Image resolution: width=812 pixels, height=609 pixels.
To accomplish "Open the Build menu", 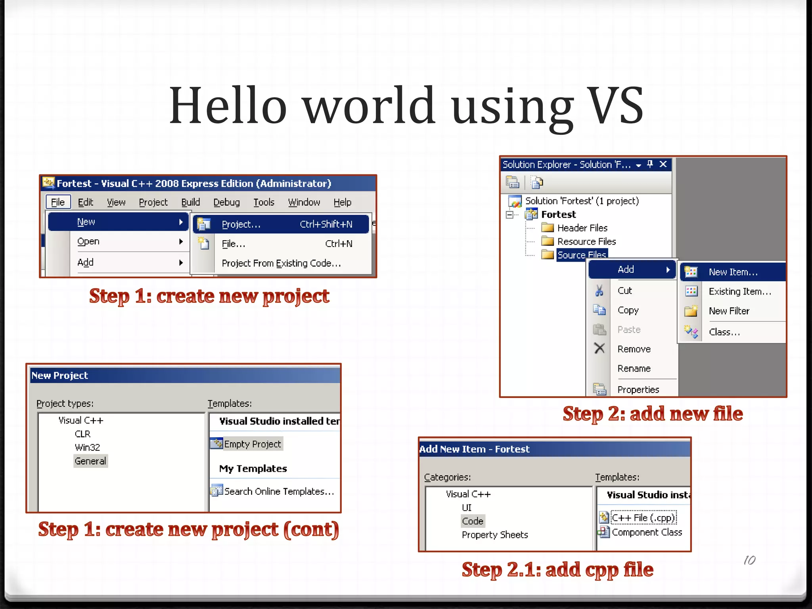I will click(191, 202).
